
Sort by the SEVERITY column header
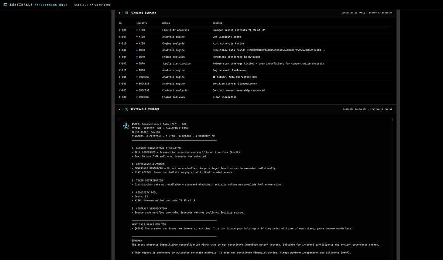coord(142,23)
